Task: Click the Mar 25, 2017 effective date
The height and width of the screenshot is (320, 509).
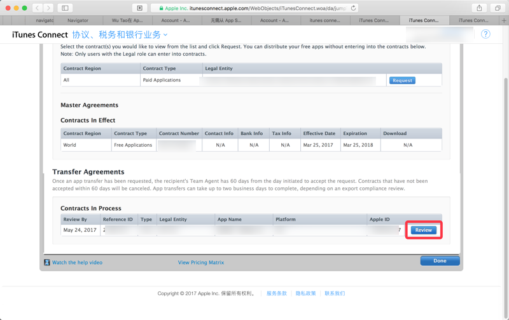Action: pyautogui.click(x=318, y=145)
